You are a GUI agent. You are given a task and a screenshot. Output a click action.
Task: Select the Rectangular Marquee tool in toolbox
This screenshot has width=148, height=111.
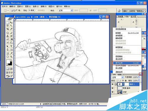[8, 22]
